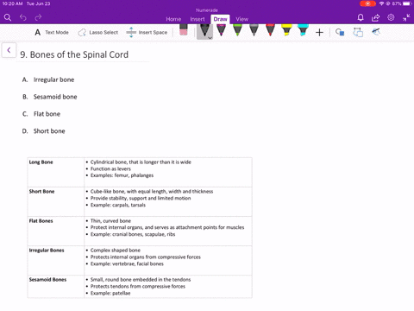Click text Thin, curved bone
The width and height of the screenshot is (414, 311).
click(x=110, y=221)
